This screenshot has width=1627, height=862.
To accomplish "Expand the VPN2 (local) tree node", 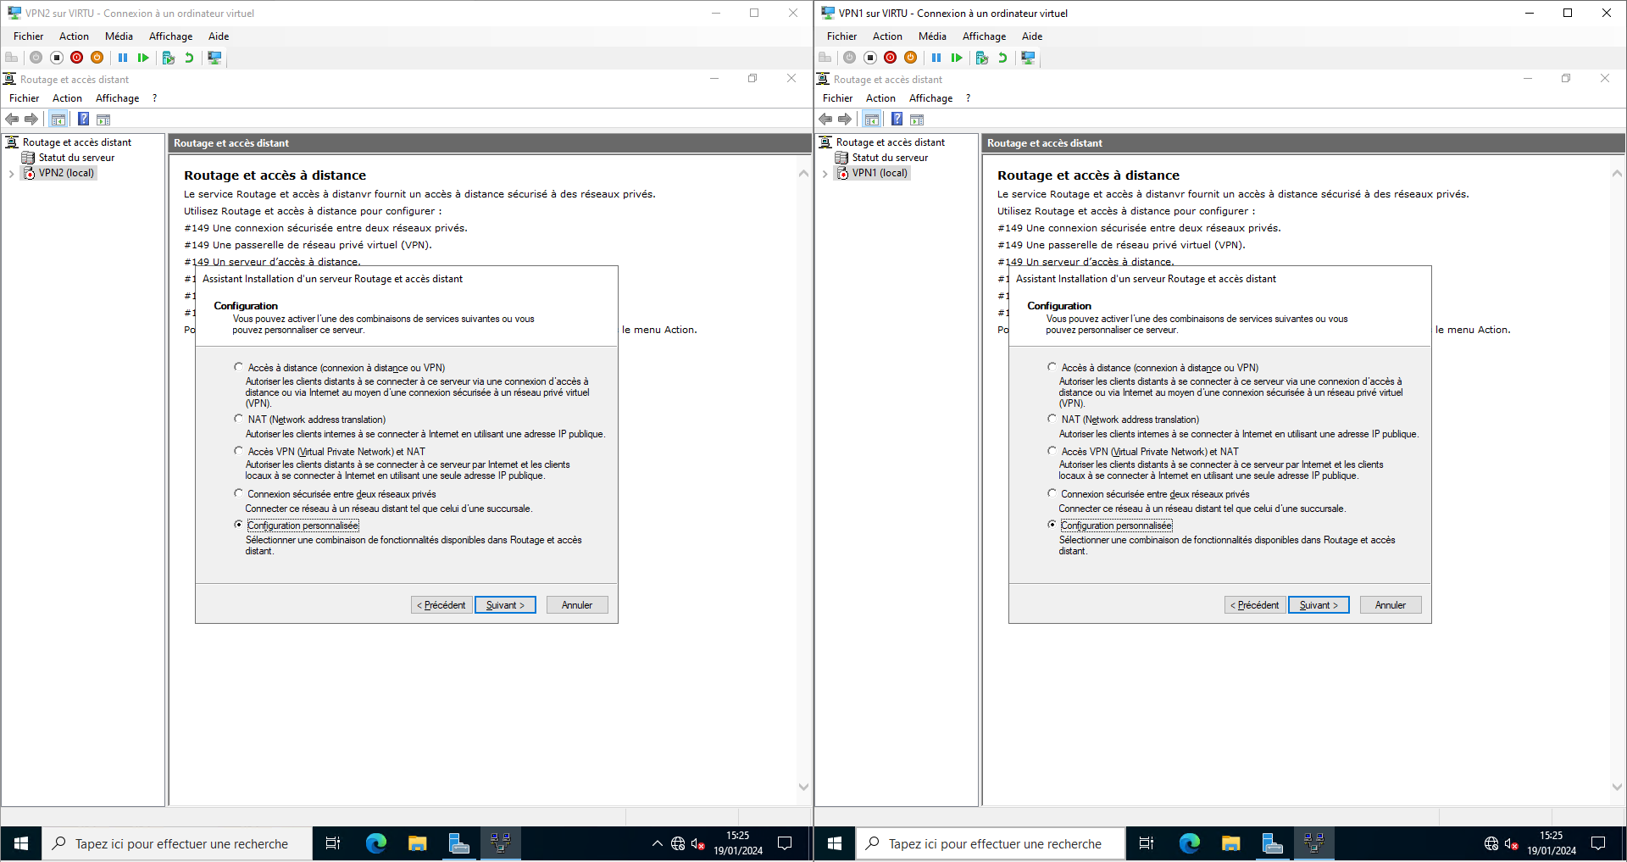I will 11,174.
